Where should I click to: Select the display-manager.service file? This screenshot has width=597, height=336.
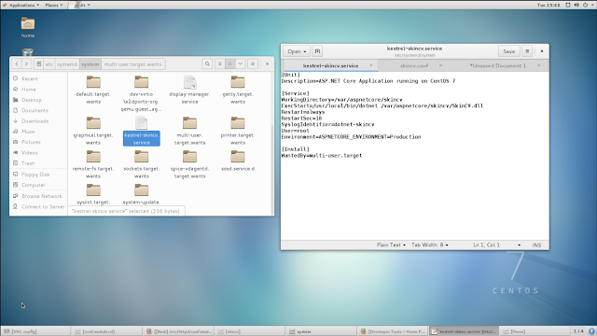(189, 90)
